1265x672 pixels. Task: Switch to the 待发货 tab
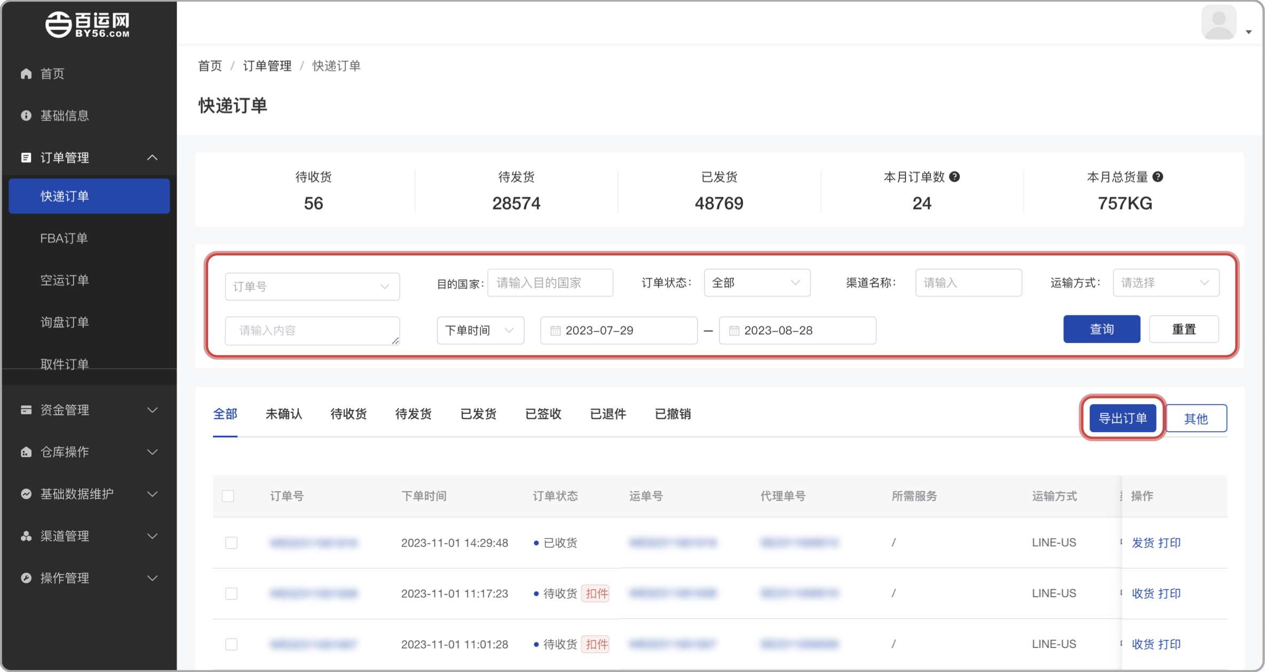click(413, 414)
